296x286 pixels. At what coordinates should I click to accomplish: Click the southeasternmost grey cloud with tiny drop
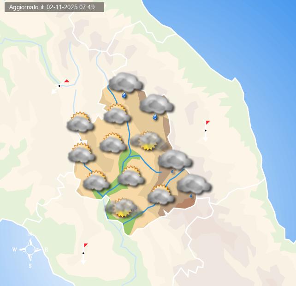pos(194,186)
